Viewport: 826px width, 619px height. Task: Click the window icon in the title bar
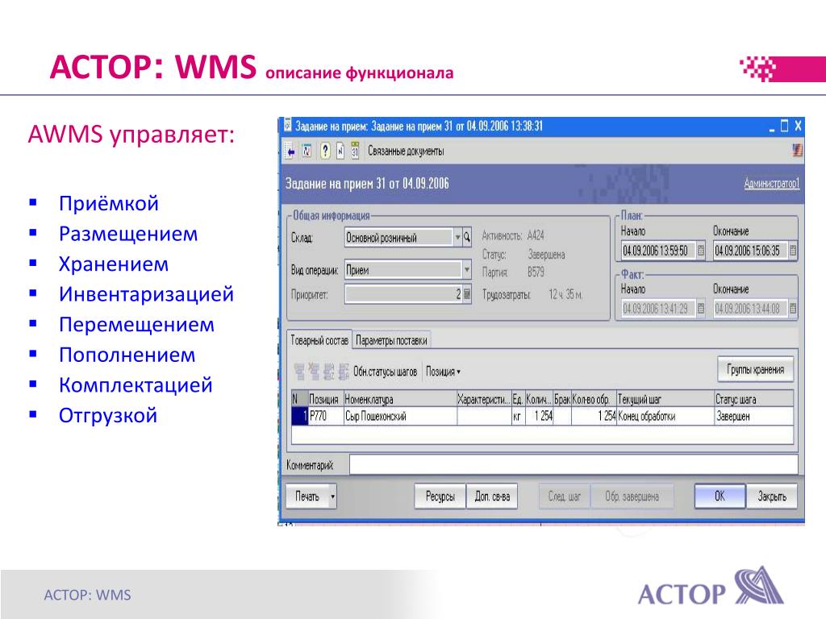287,125
